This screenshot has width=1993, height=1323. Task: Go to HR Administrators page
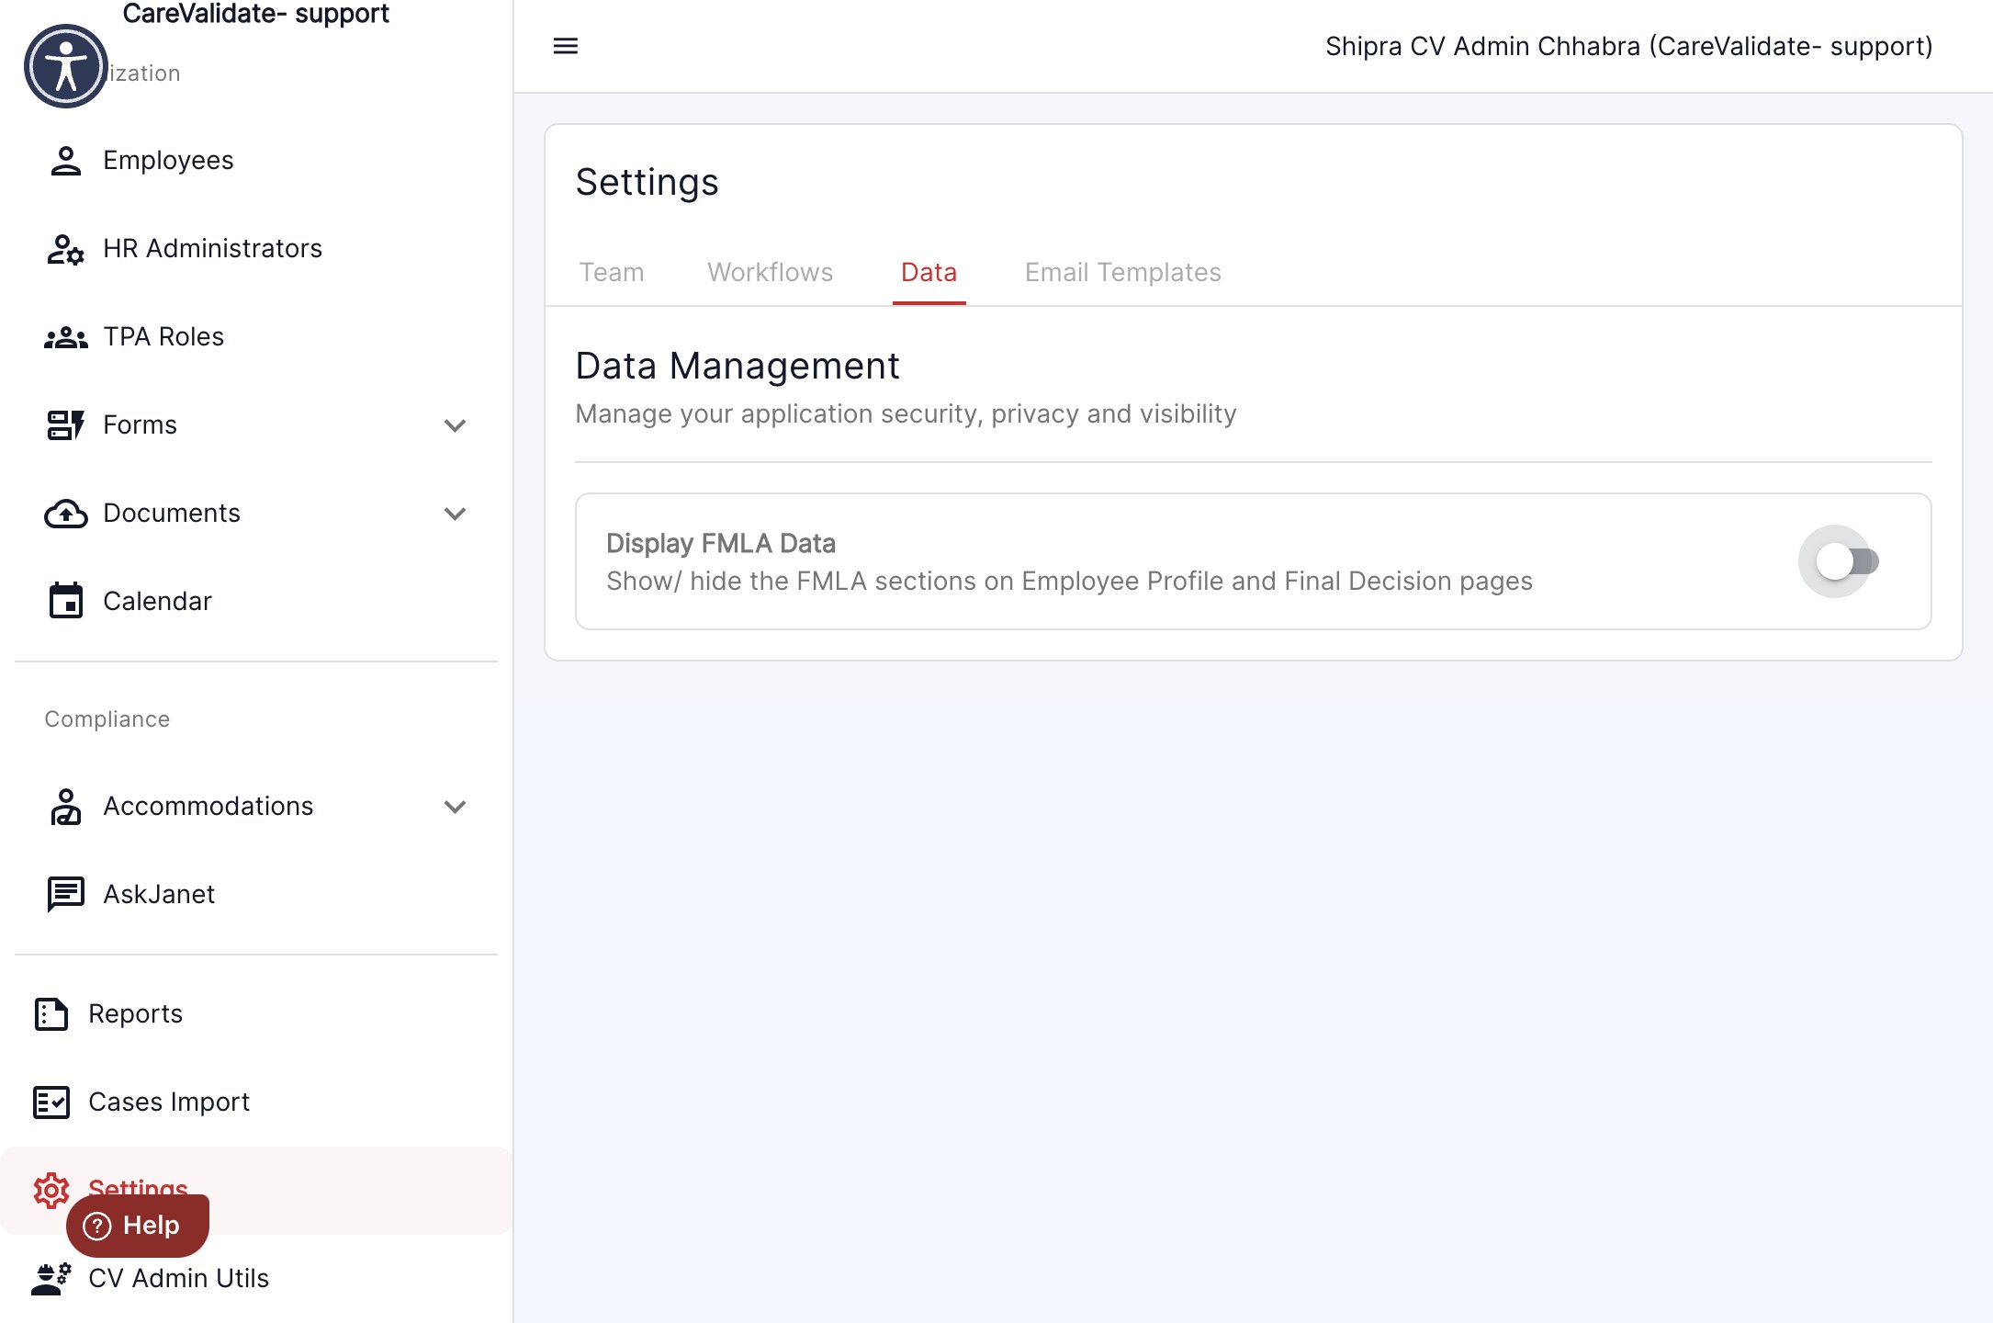coord(213,249)
